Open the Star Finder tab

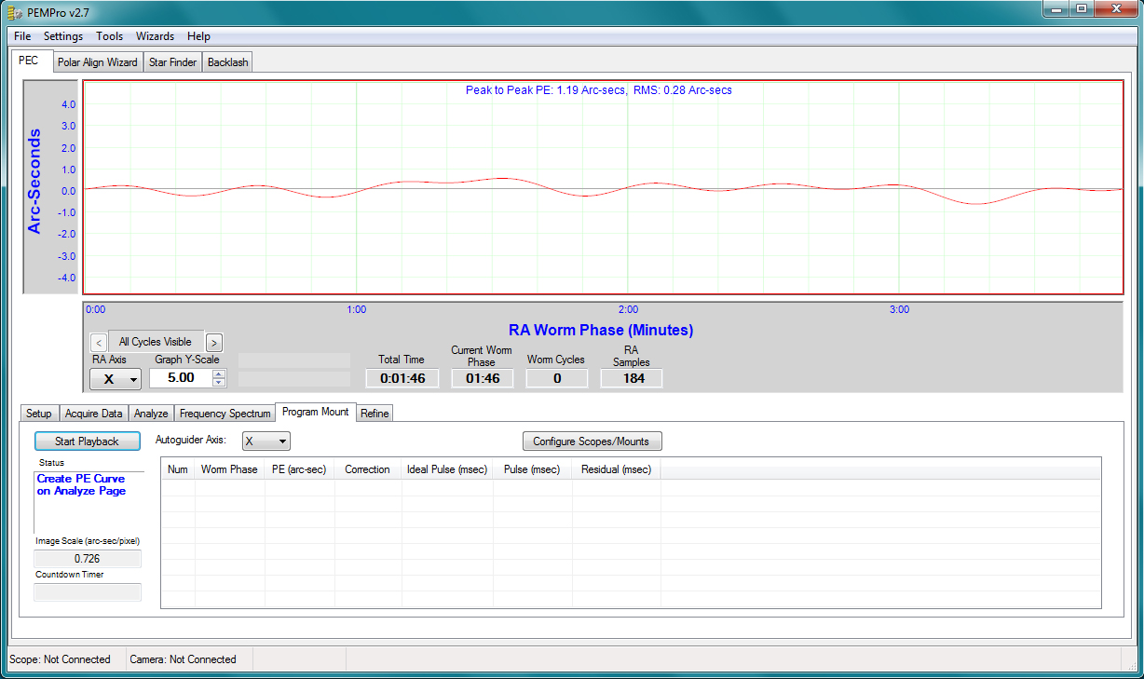[172, 62]
